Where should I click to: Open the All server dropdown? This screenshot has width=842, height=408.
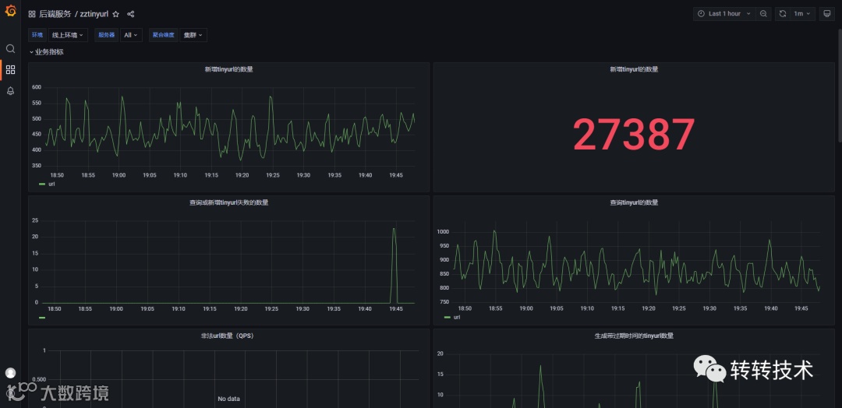[131, 35]
